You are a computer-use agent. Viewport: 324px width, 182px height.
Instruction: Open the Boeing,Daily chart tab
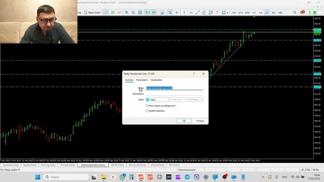click(48, 165)
